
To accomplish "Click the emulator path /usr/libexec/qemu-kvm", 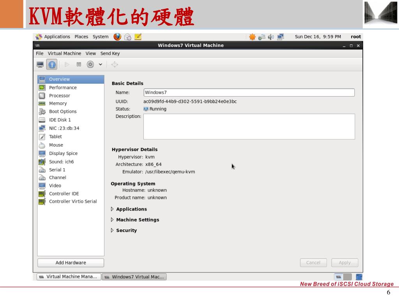I will pyautogui.click(x=170, y=172).
